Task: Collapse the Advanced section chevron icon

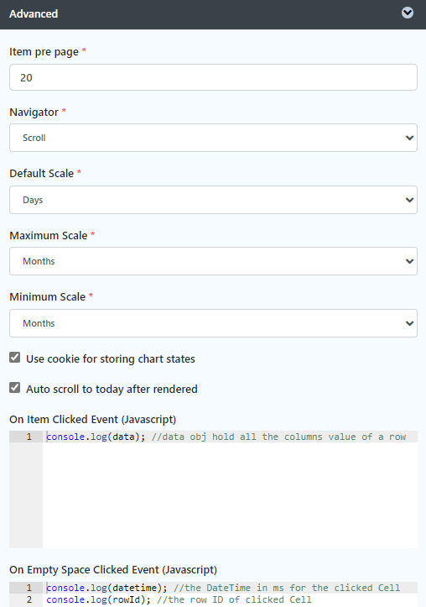Action: (x=407, y=13)
